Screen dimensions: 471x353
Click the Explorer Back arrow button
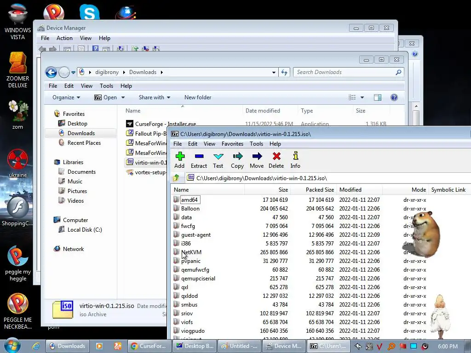(51, 72)
